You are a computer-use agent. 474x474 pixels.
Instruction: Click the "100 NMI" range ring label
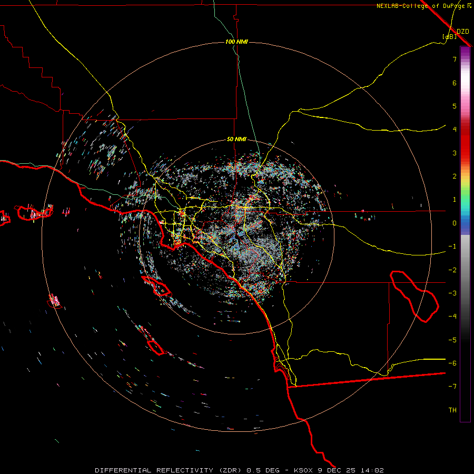(x=236, y=42)
